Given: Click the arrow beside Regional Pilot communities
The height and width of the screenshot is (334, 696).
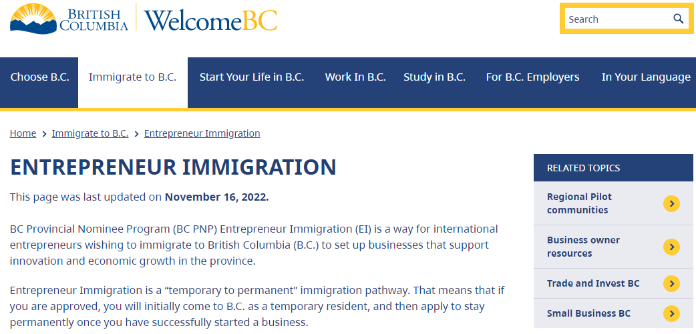Looking at the screenshot, I should tap(671, 204).
